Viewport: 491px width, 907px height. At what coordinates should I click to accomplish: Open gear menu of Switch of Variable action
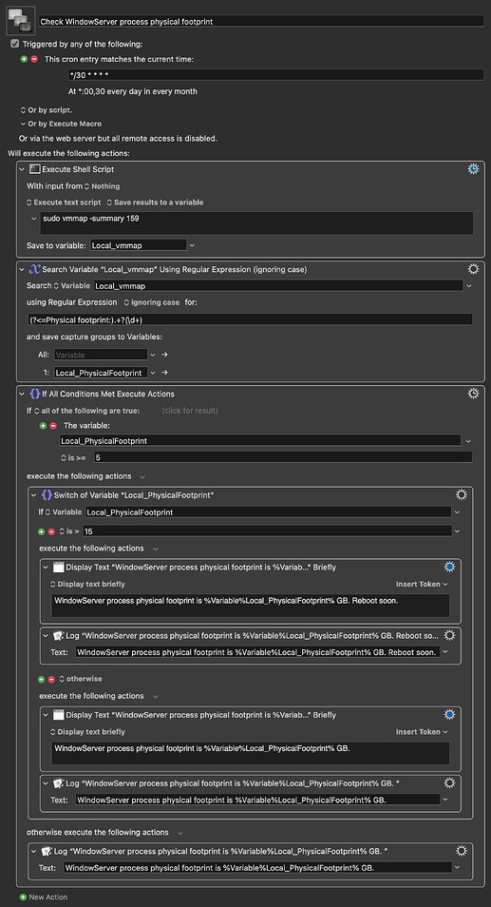click(461, 495)
